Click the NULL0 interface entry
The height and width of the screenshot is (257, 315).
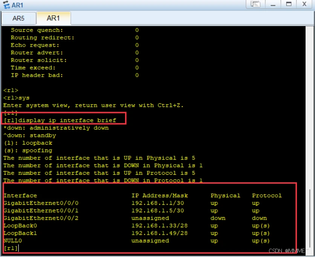pos(12,240)
